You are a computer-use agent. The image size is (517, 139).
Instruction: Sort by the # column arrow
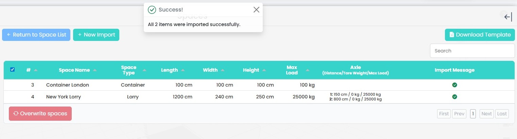tap(36, 70)
